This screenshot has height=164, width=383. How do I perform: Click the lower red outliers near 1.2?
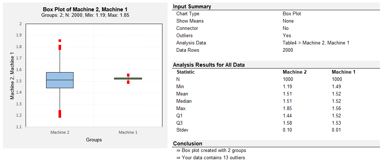(x=60, y=114)
